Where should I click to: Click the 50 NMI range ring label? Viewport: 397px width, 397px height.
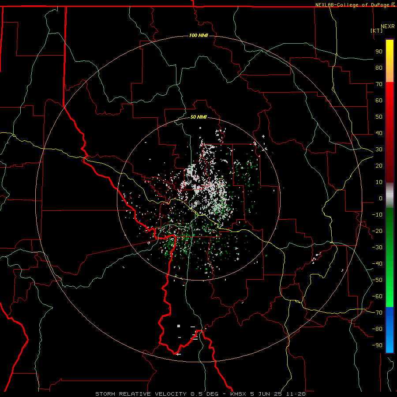coord(198,117)
